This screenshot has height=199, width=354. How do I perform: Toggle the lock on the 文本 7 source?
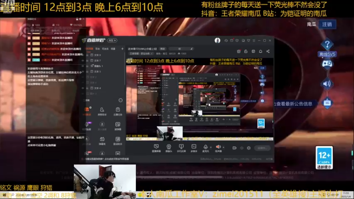[87, 61]
